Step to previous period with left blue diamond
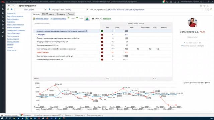The height and width of the screenshot is (120, 214). (12, 9)
